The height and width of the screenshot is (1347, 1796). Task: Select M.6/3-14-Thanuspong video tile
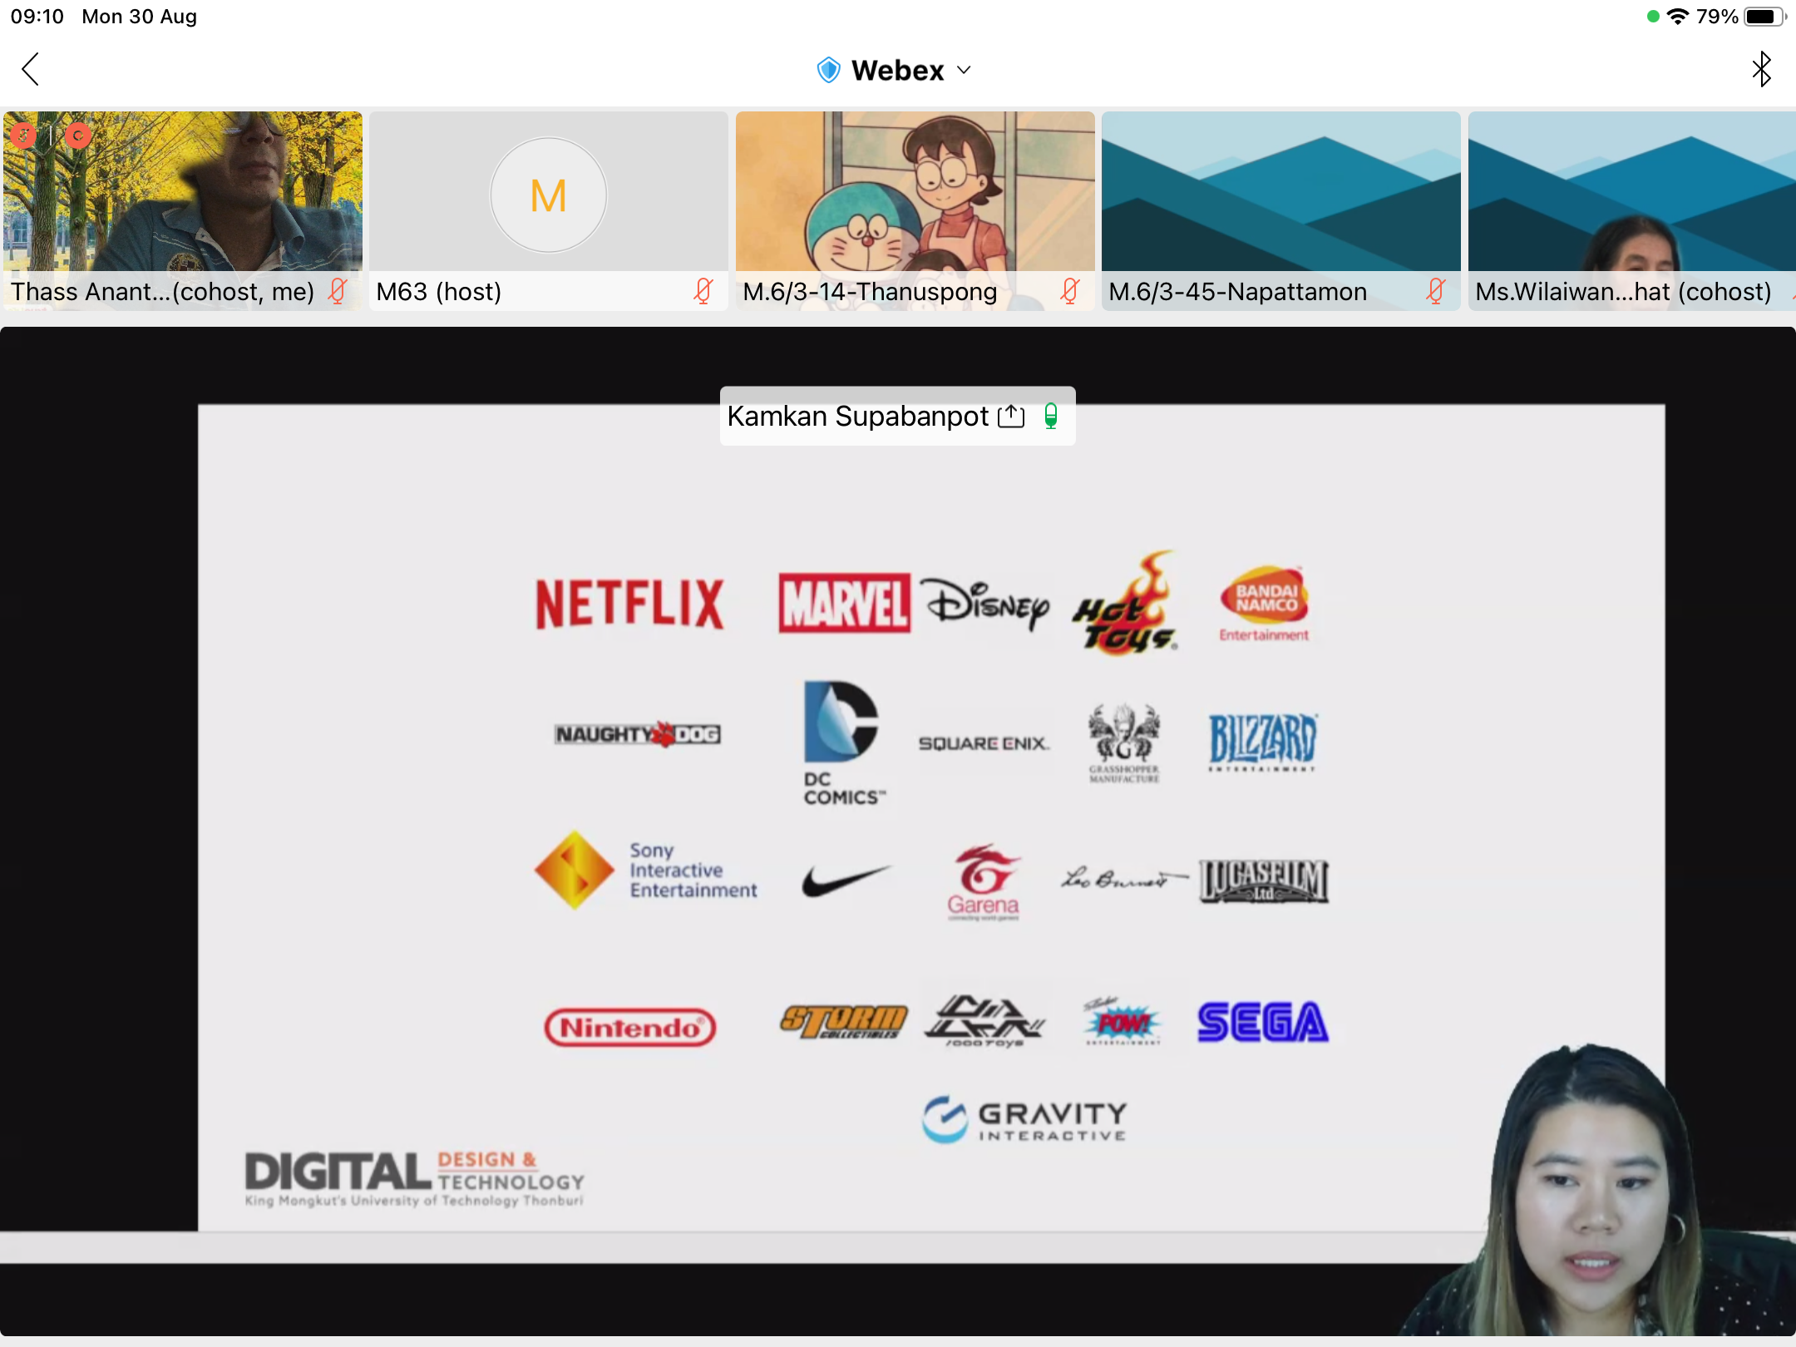coord(915,210)
